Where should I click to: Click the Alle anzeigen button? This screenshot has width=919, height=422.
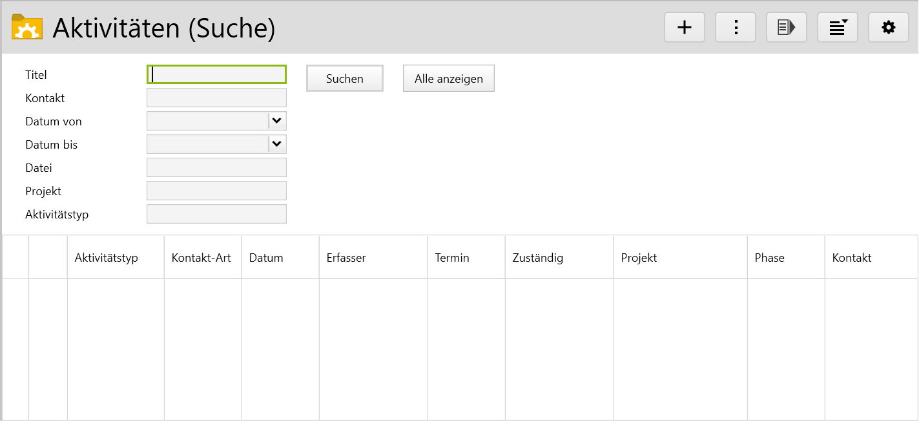[448, 79]
